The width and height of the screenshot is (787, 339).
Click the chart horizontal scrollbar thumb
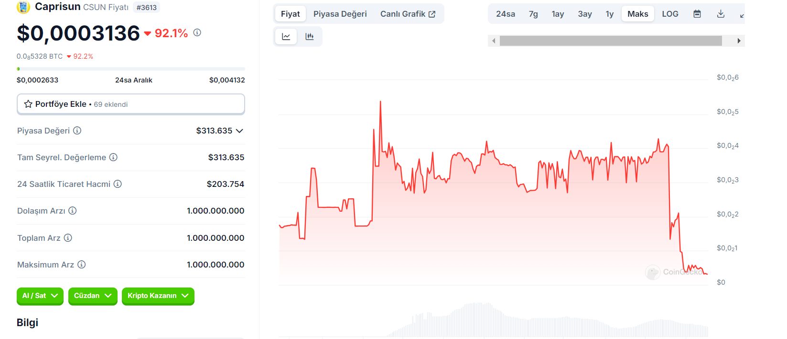(610, 41)
